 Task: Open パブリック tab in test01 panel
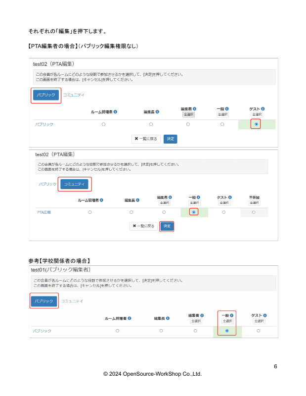click(44, 301)
